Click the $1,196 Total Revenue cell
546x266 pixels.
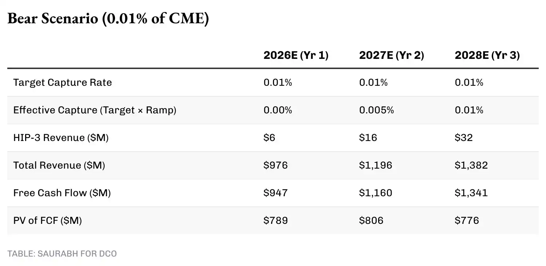(376, 165)
